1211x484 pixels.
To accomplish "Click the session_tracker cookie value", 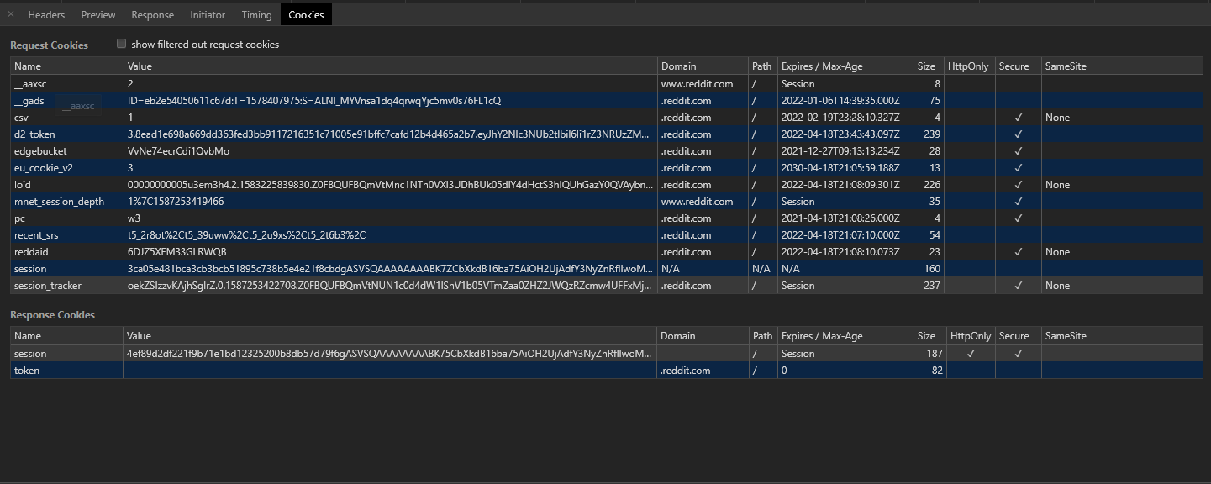I will pos(336,286).
